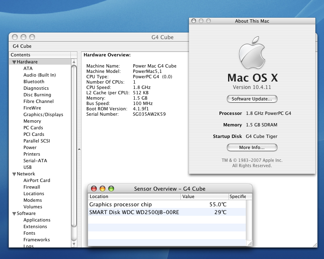Collapse the Hardware disclosure triangle
The width and height of the screenshot is (324, 259).
(14, 62)
